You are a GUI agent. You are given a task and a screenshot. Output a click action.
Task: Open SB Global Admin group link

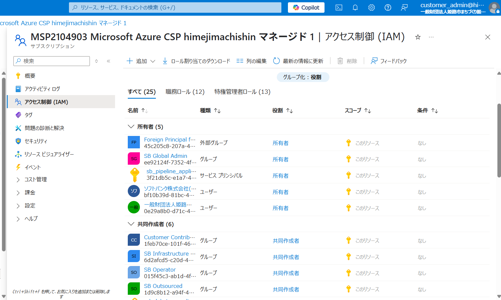pyautogui.click(x=166, y=156)
